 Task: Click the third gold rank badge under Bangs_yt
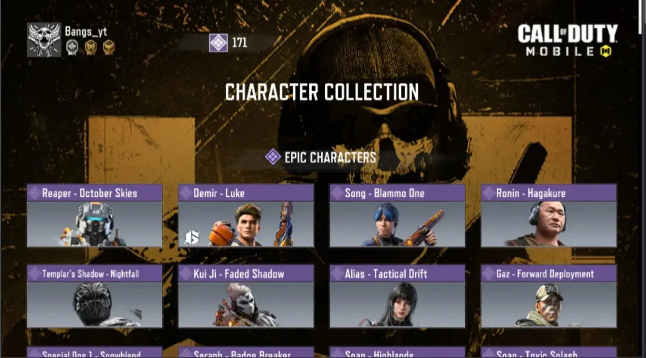coord(109,47)
